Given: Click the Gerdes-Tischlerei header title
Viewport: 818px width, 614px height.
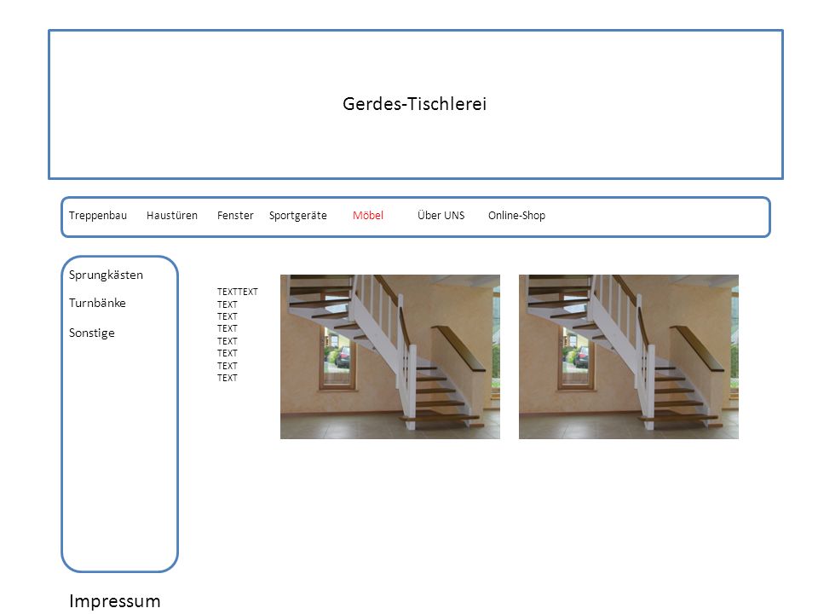Looking at the screenshot, I should [x=414, y=104].
